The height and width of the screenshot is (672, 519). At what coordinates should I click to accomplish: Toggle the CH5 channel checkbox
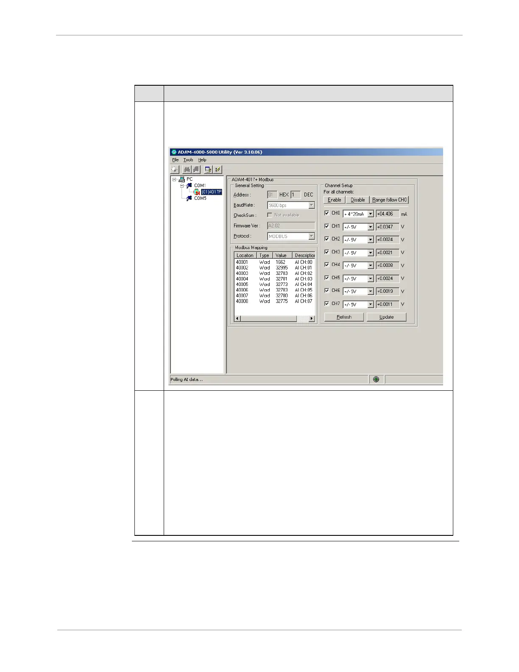coord(326,277)
